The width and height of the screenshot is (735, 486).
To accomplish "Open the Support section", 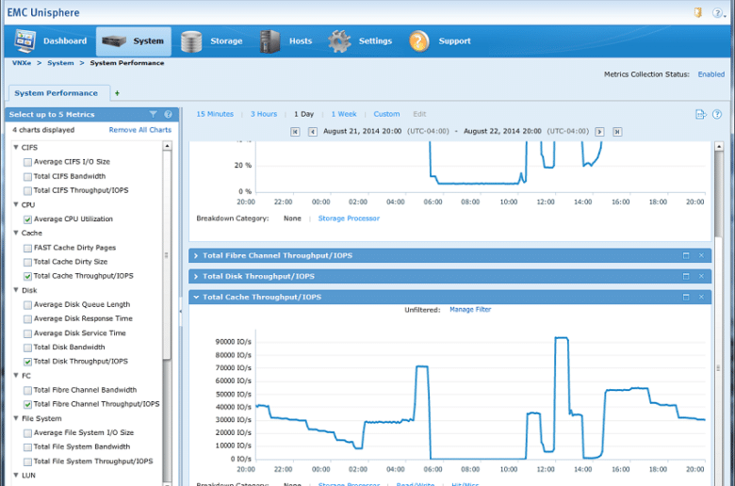I will [440, 41].
